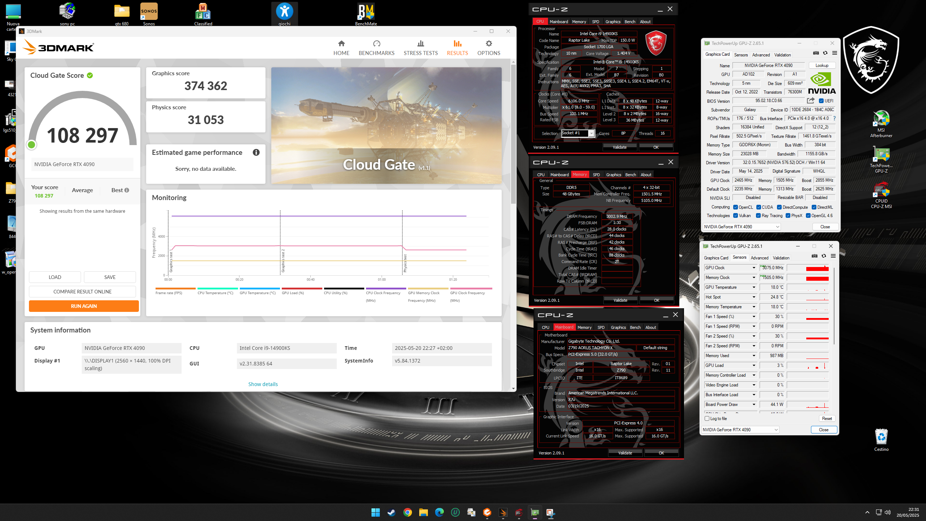Click COMPARE RESULT ONLINE
Viewport: 926px width, 521px height.
tap(82, 292)
